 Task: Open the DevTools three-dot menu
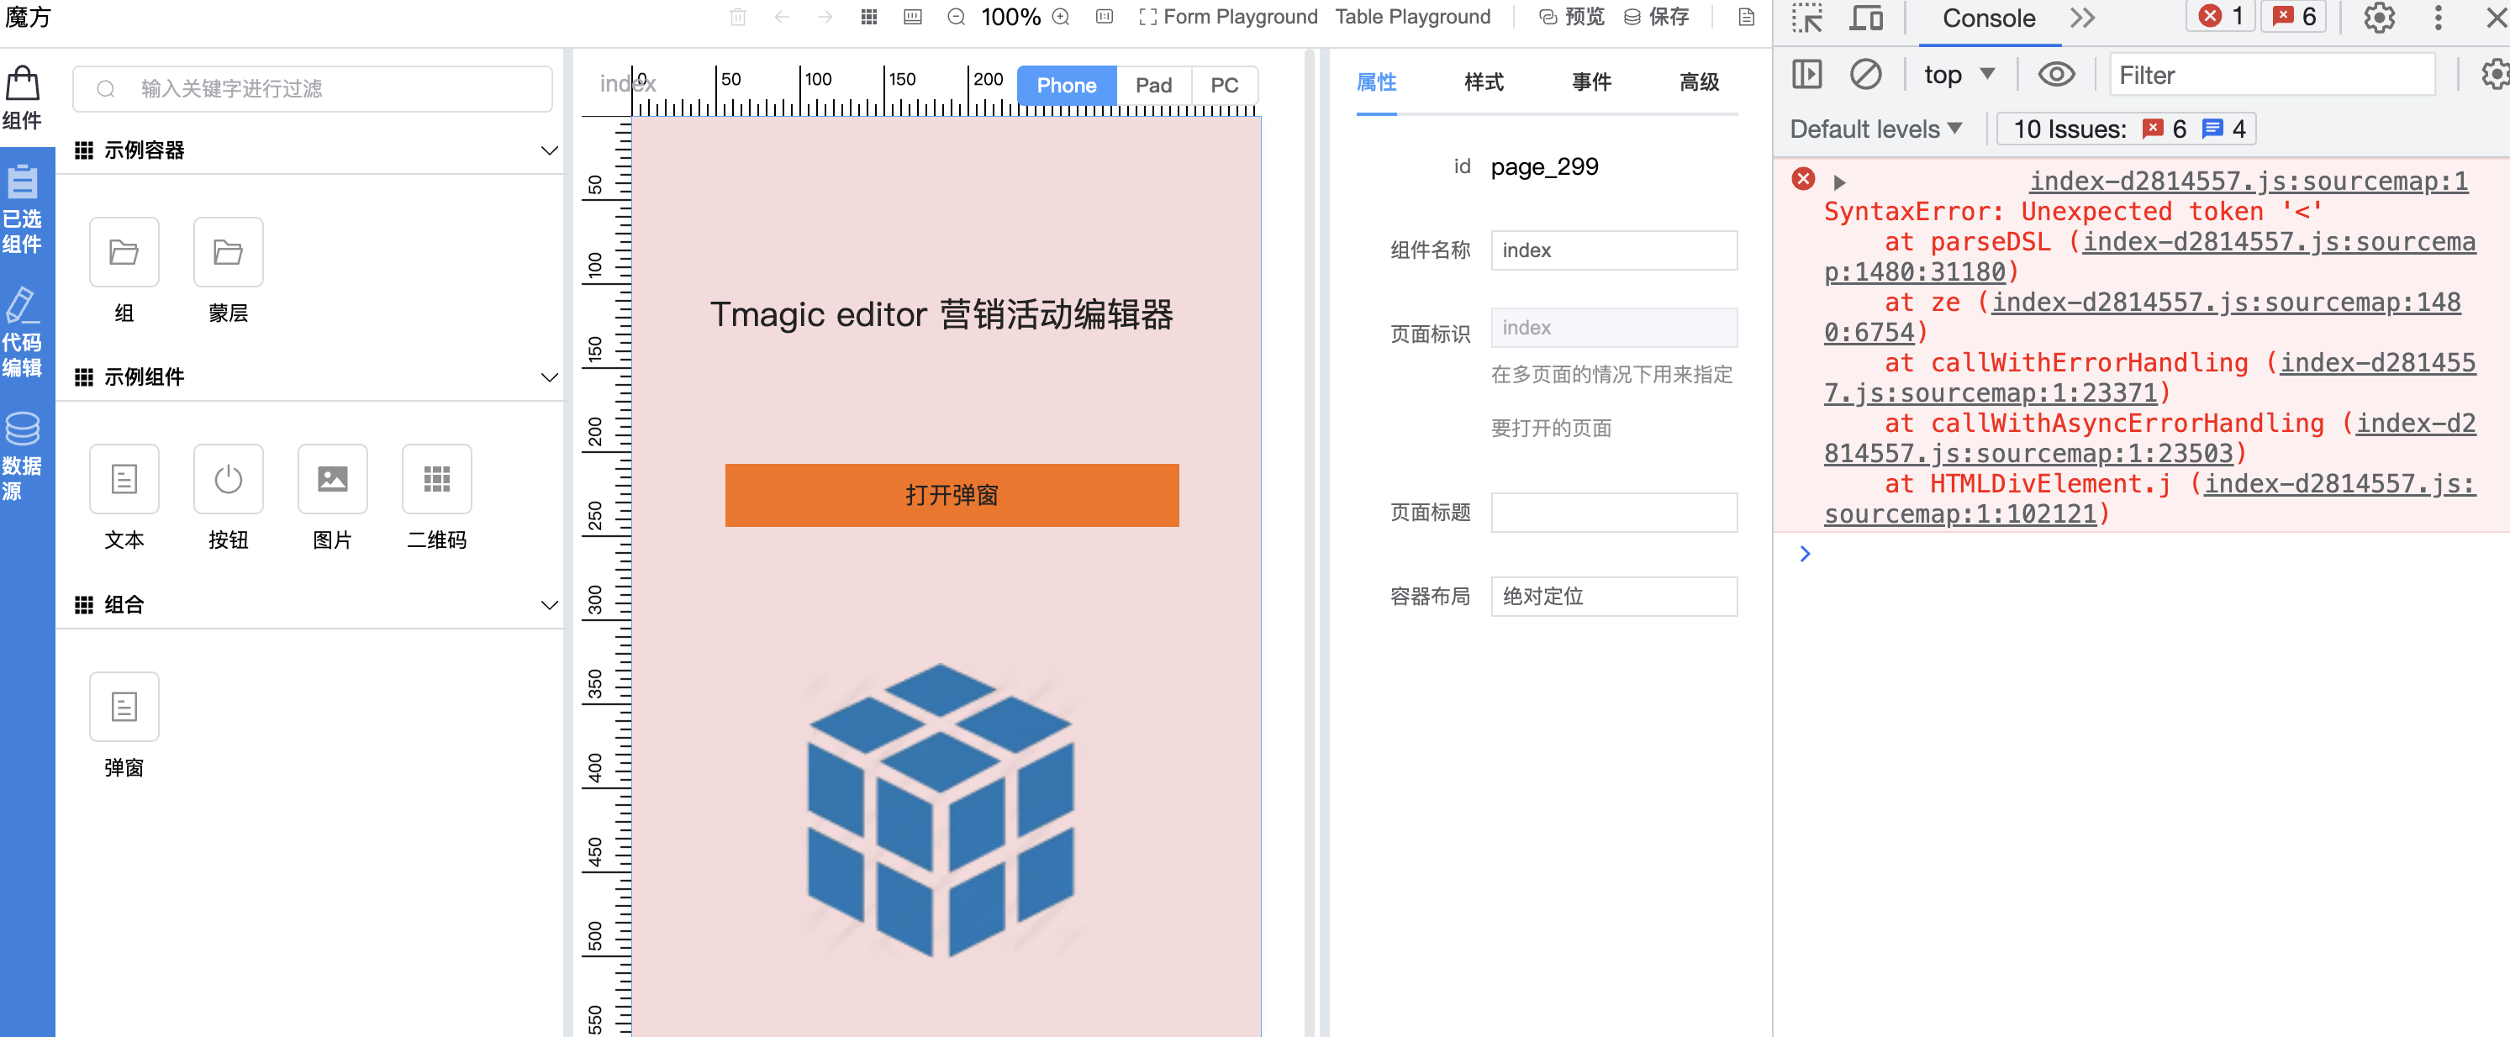(x=2438, y=18)
